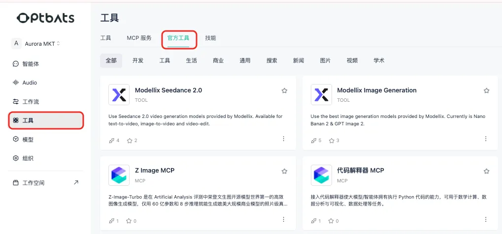Filter tools by 开发 category
502x234 pixels.
point(138,61)
